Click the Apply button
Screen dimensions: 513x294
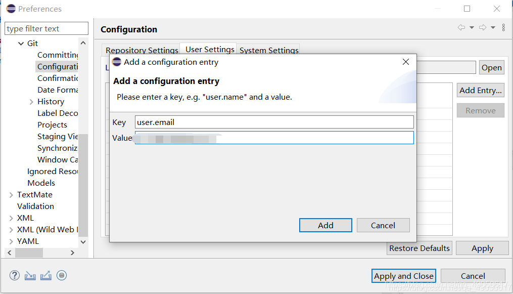pos(482,248)
